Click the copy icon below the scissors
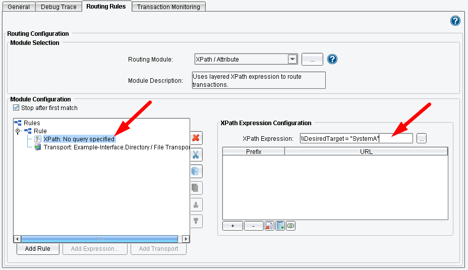Viewport: 468px width, 270px height. pos(196,171)
